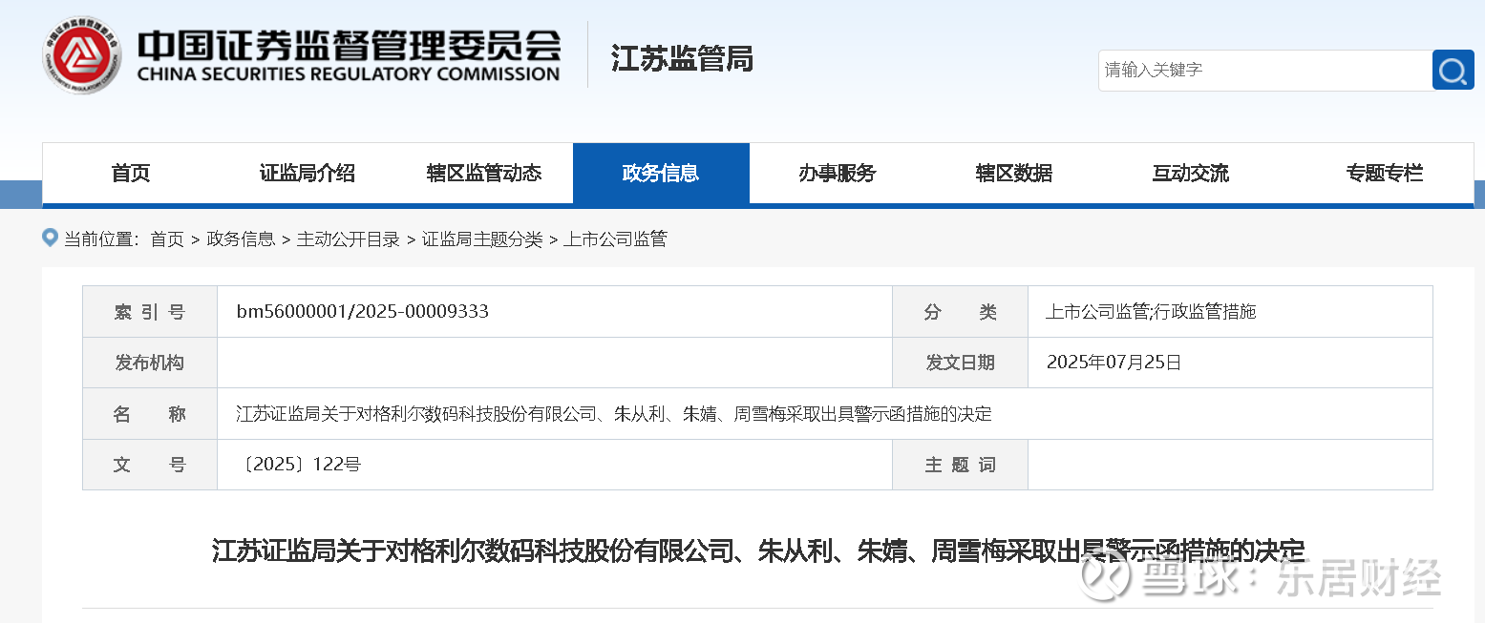1485x623 pixels.
Task: Focus the keyword search input field
Action: click(1264, 70)
